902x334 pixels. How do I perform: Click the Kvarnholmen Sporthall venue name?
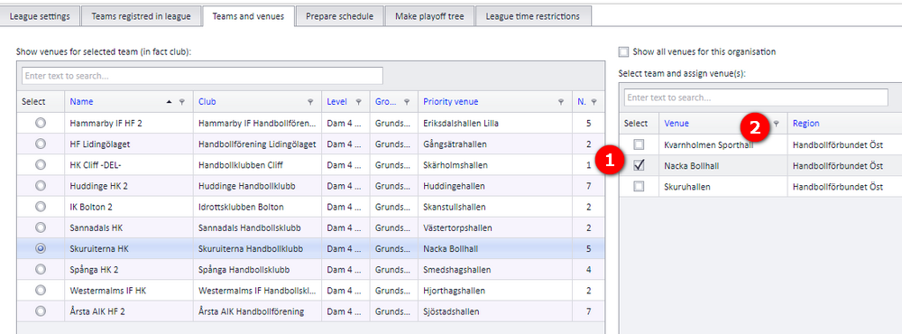(x=708, y=144)
